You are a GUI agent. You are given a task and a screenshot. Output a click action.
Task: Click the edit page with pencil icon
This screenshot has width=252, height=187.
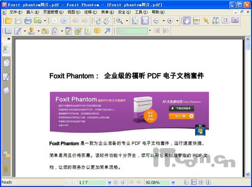(69, 31)
